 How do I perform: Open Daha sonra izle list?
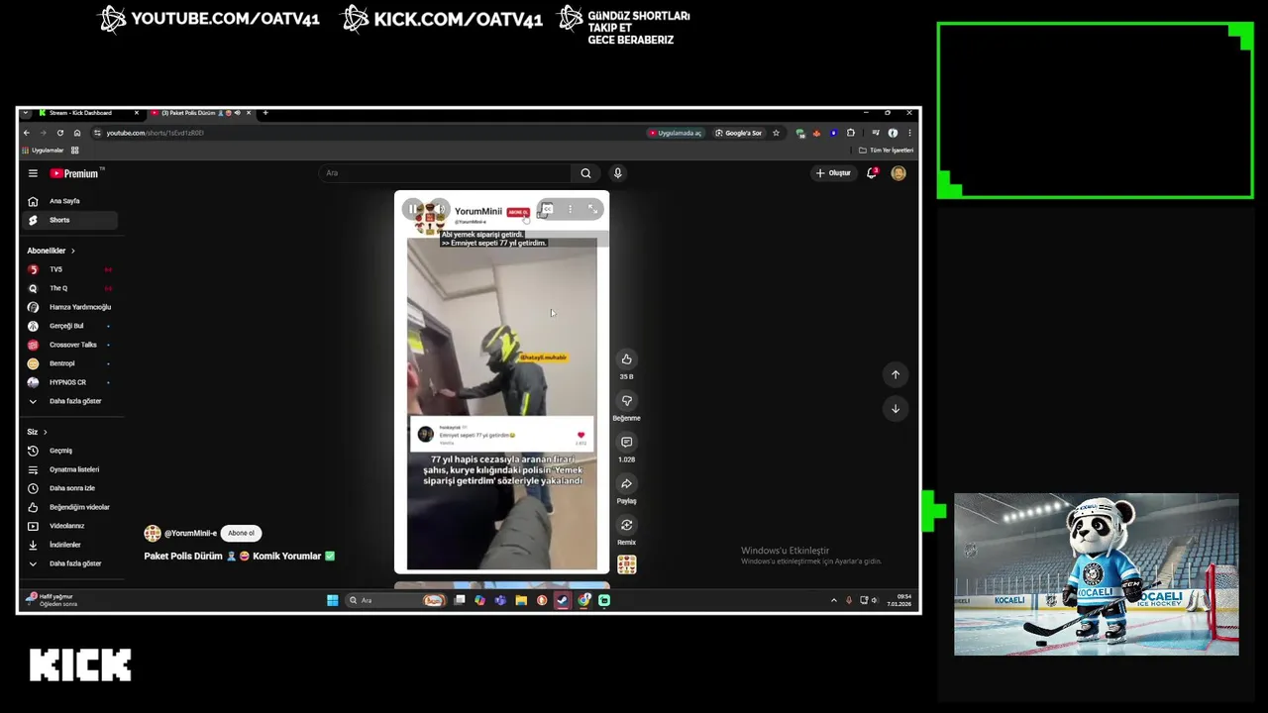pyautogui.click(x=70, y=488)
